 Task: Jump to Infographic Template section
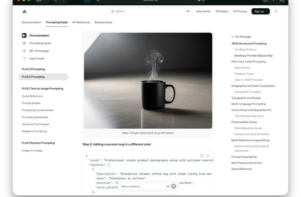point(247,92)
